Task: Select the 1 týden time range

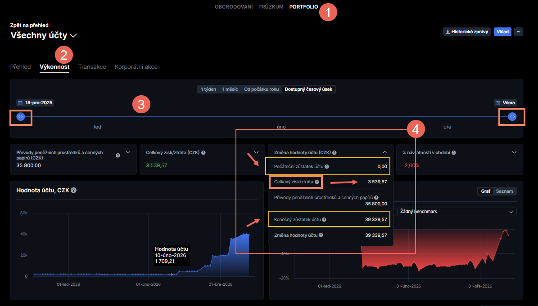Action: (x=208, y=89)
